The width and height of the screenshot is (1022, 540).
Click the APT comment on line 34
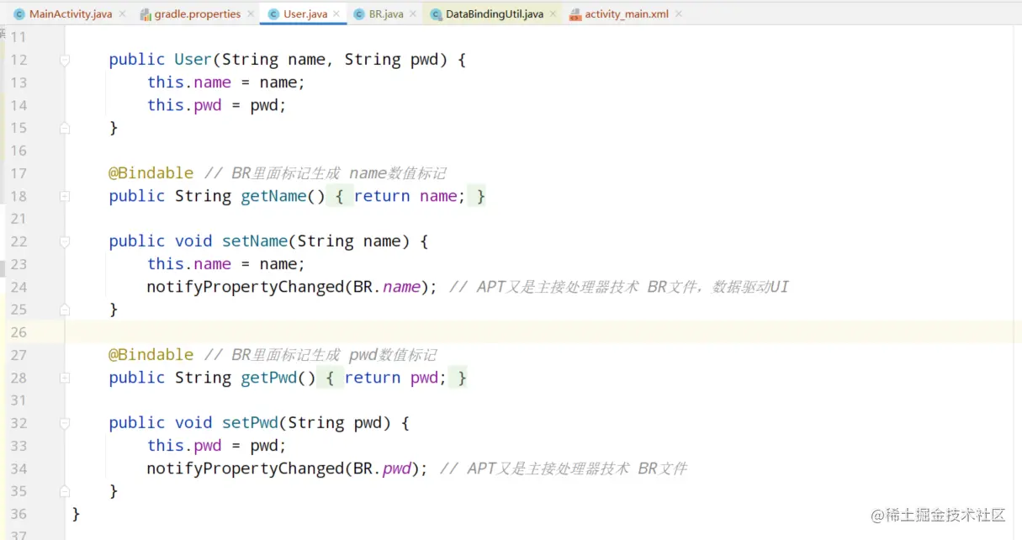tap(564, 469)
